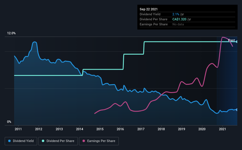Click the No data earnings value

(x=178, y=24)
